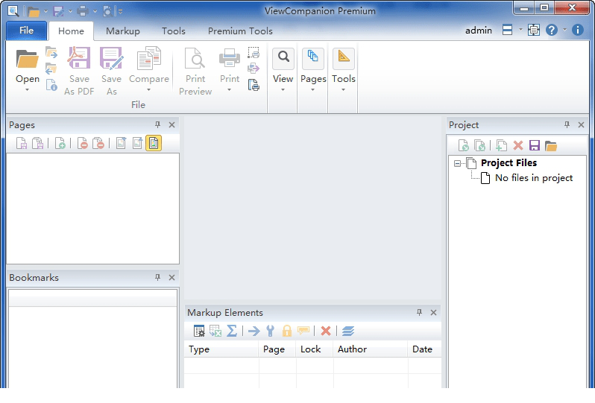Screen dimensions: 595x403
Task: Expand the Print dropdown arrow
Action: (229, 90)
